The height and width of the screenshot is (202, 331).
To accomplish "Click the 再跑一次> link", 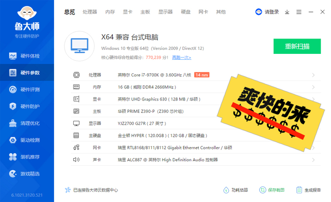I will 181,58.
